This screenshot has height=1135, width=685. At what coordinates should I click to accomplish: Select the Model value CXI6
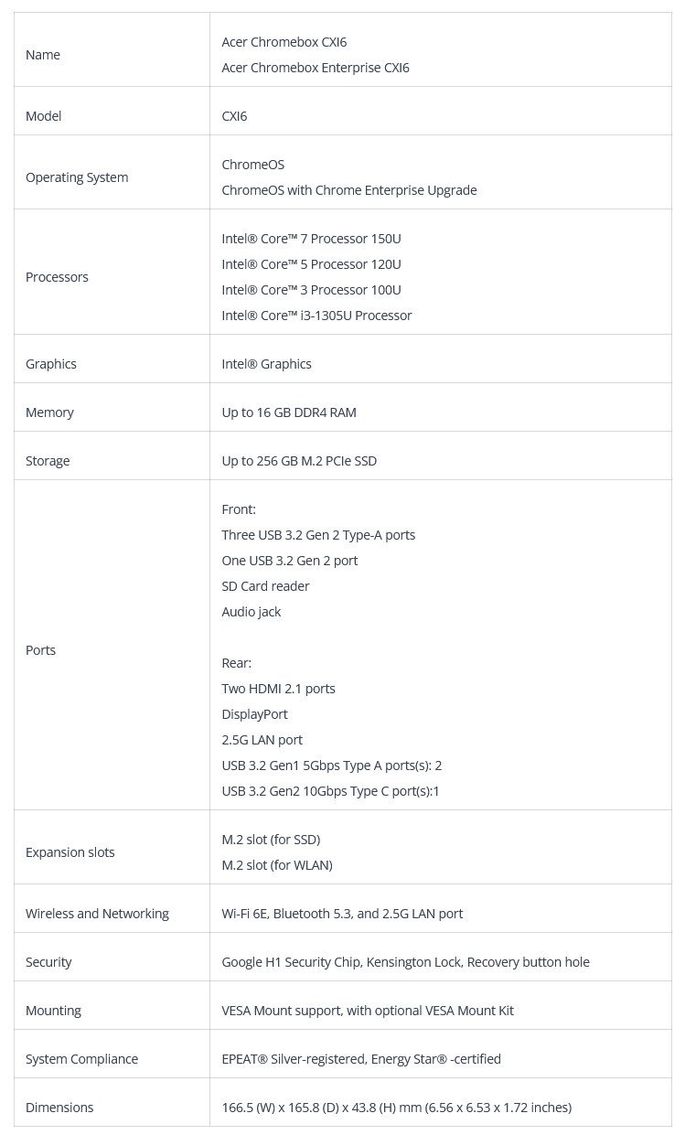[x=234, y=116]
